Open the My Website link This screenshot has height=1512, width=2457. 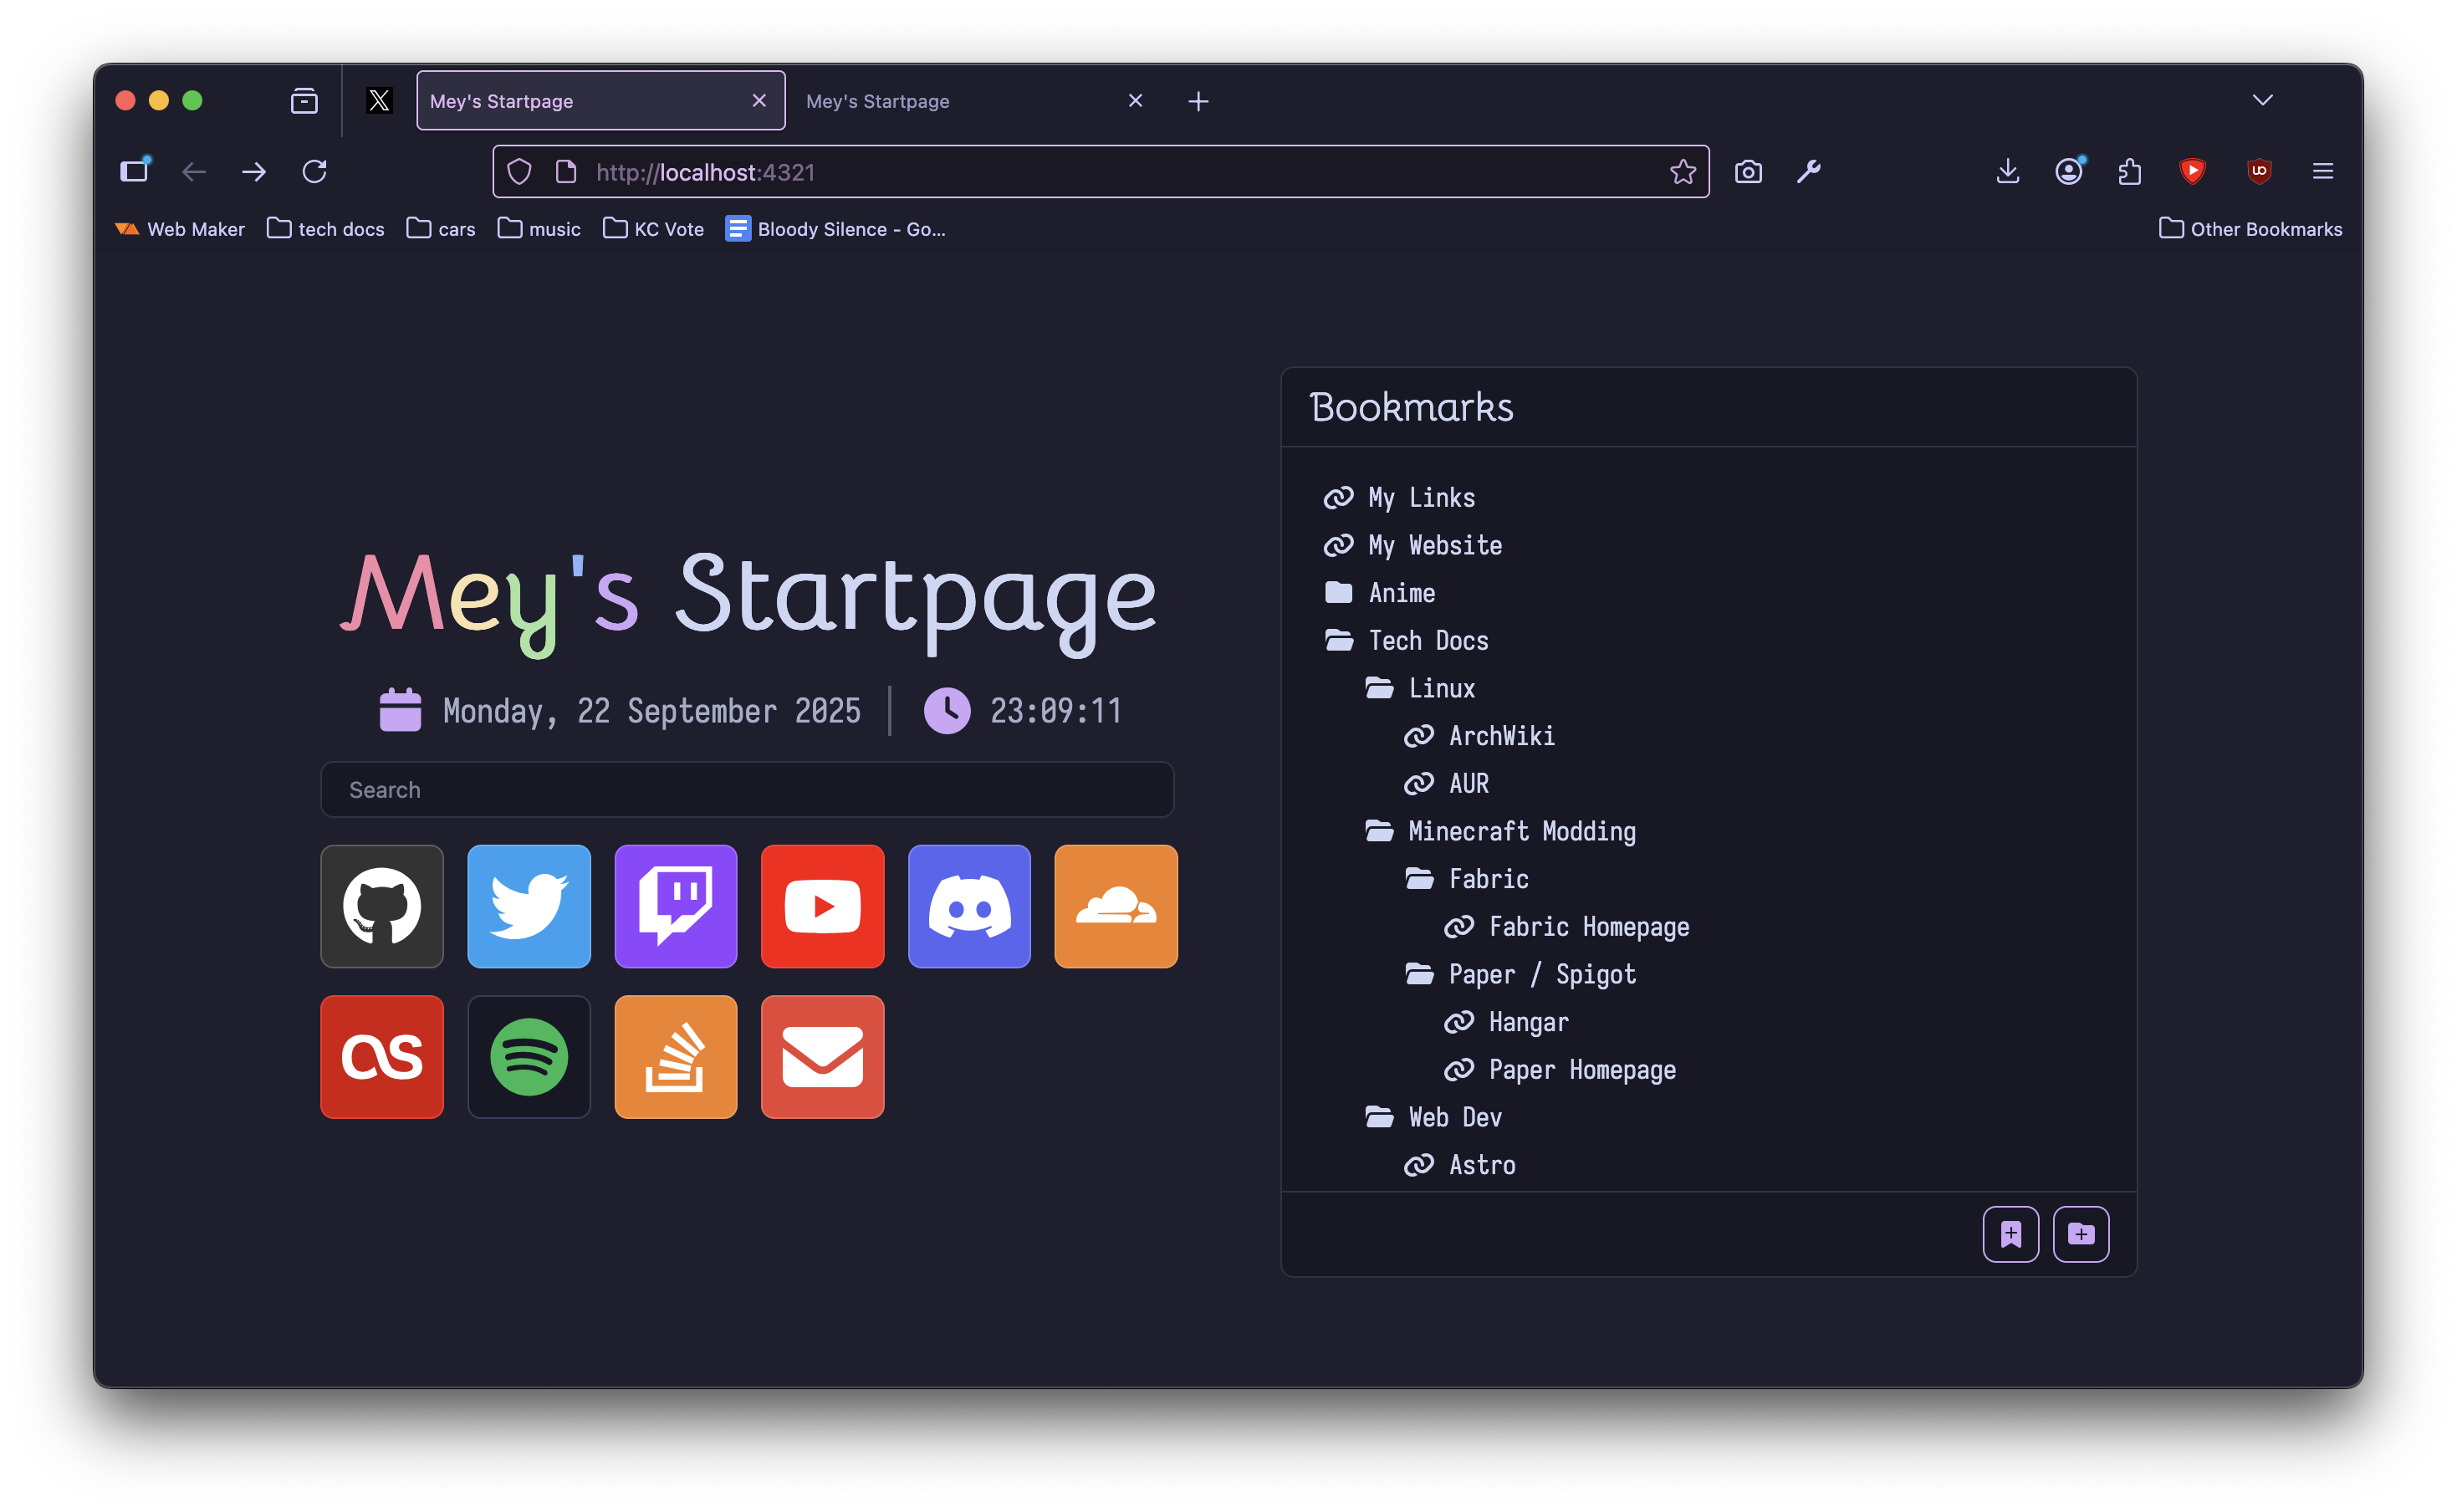pyautogui.click(x=1434, y=545)
